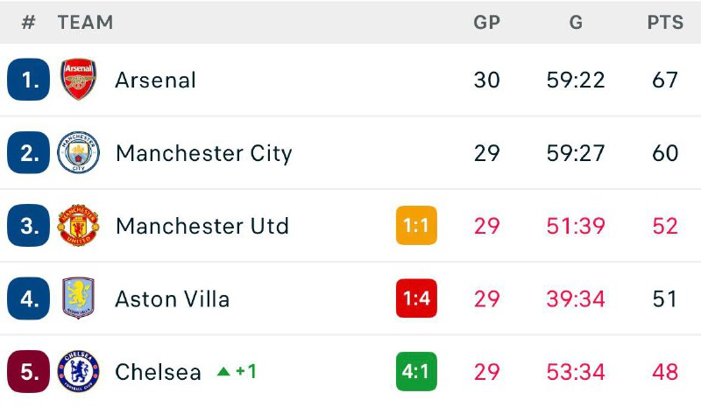Click the TEAM column header
701x407 pixels.
(85, 23)
